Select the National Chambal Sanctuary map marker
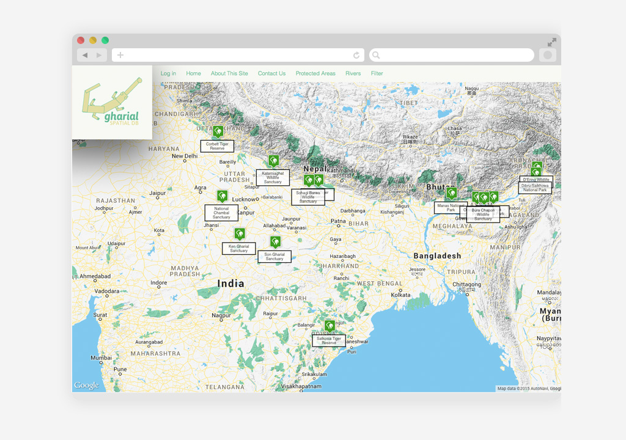The width and height of the screenshot is (626, 440). point(223,196)
